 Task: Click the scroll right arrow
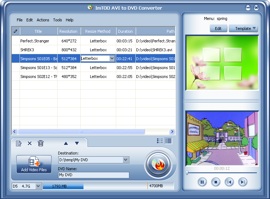click(x=172, y=131)
